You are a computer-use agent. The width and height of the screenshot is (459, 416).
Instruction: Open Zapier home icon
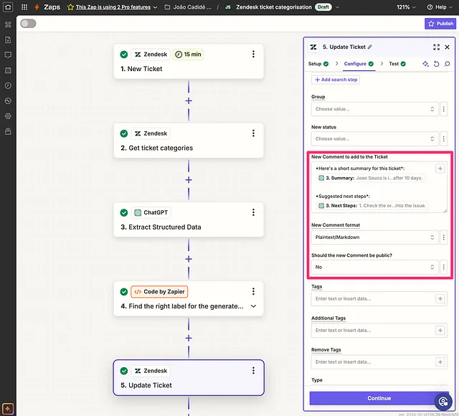click(8, 6)
